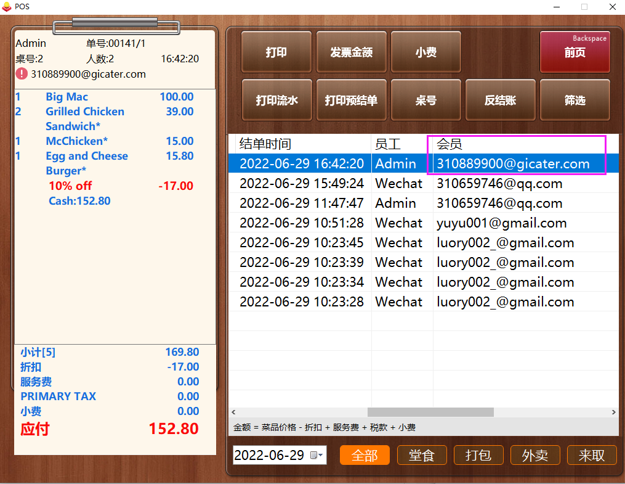Click the Grilled Chicken Sandwich receipt line

coord(105,118)
